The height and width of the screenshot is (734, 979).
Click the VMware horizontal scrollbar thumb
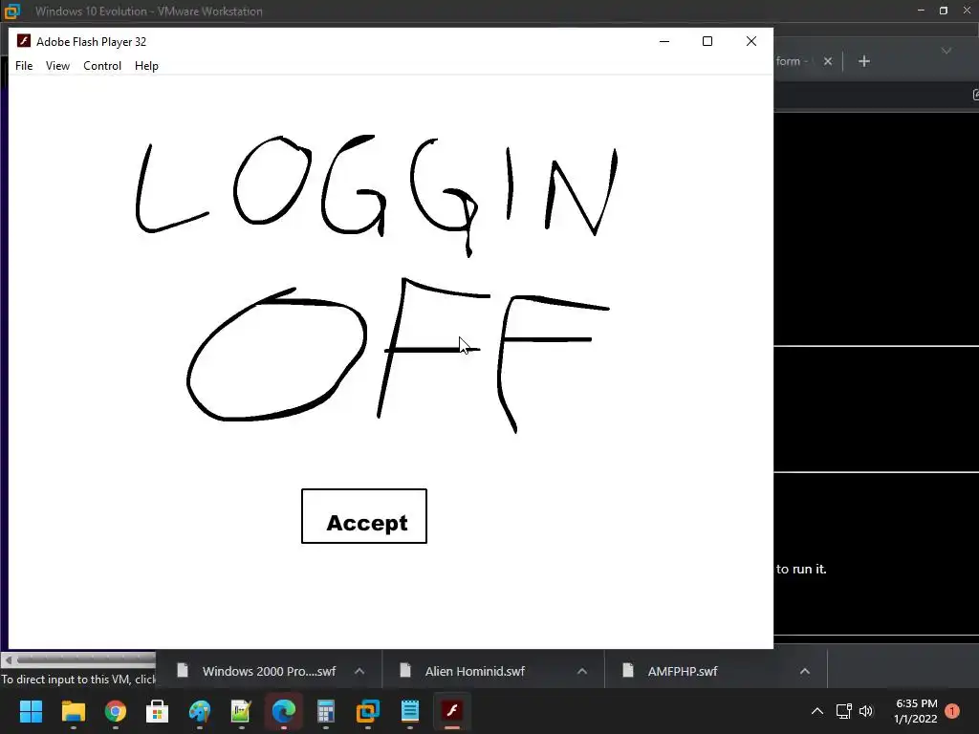(86, 659)
